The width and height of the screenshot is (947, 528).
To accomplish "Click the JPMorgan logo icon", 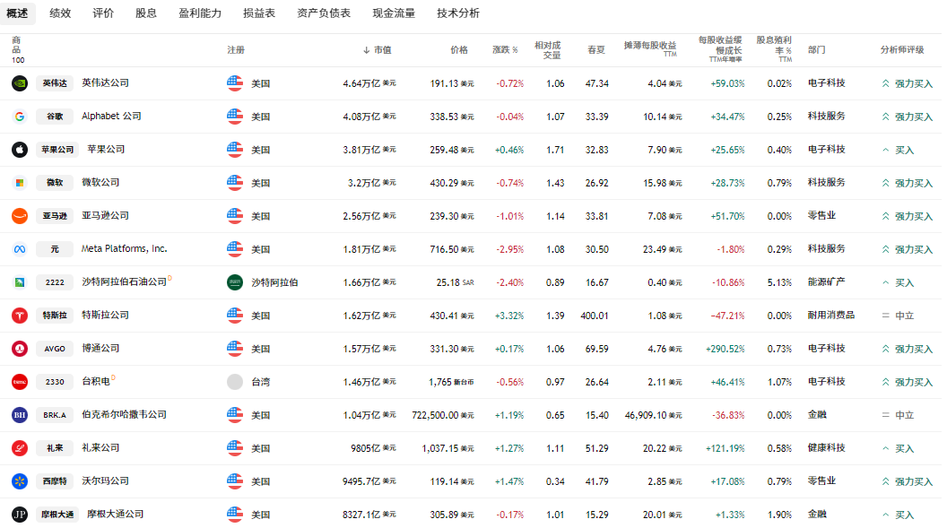I will click(20, 515).
